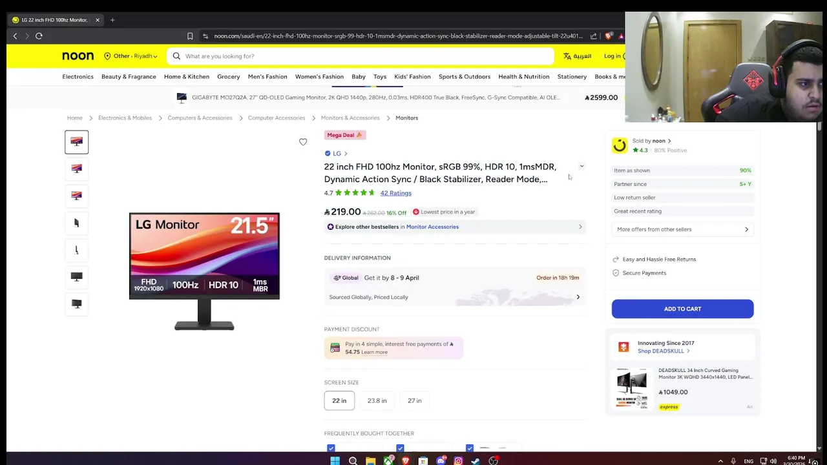The image size is (827, 465).
Task: Choose the 23.8 in screen size
Action: 377,400
